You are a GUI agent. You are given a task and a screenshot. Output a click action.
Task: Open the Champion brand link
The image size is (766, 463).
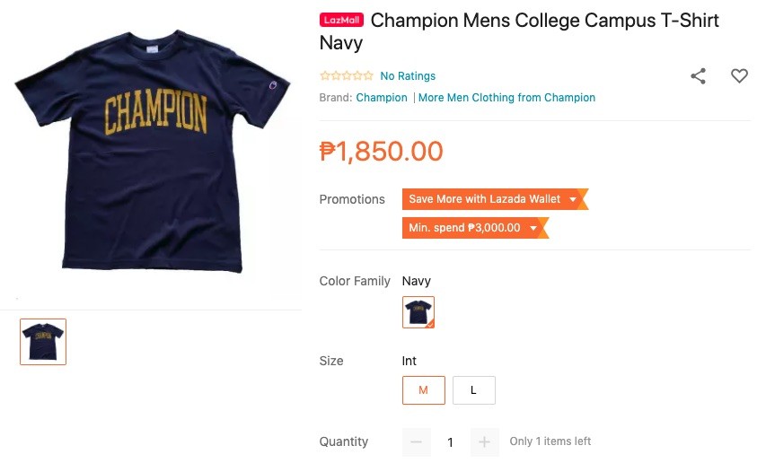pos(382,98)
